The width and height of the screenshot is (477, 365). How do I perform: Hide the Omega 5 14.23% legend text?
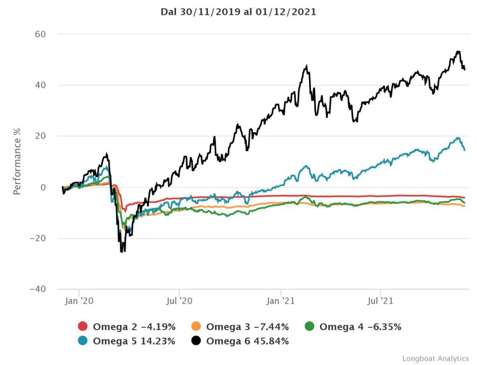coord(134,341)
